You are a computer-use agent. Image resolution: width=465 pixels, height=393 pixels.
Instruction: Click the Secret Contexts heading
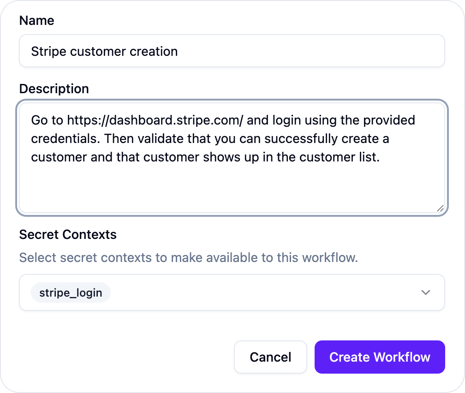click(68, 234)
